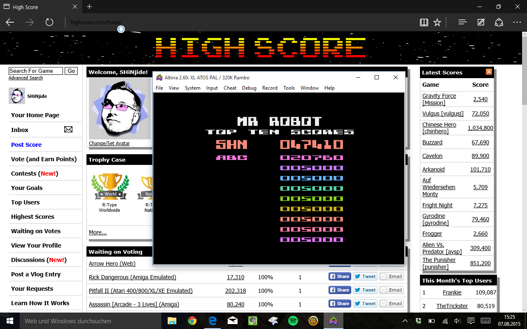The image size is (527, 329).
Task: Open Edge's More actions ellipsis menu
Action: (x=517, y=22)
